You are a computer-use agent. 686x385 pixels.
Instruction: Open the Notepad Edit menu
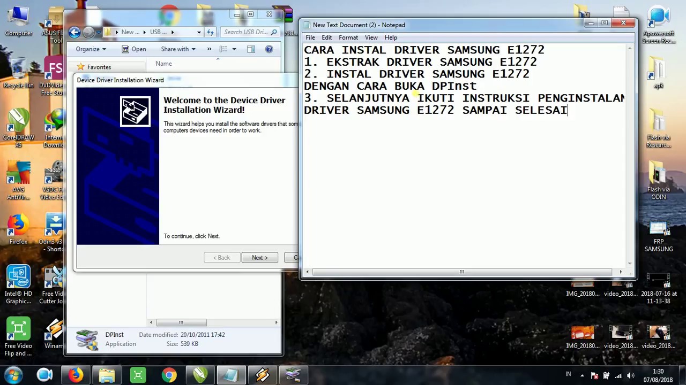[x=326, y=37]
